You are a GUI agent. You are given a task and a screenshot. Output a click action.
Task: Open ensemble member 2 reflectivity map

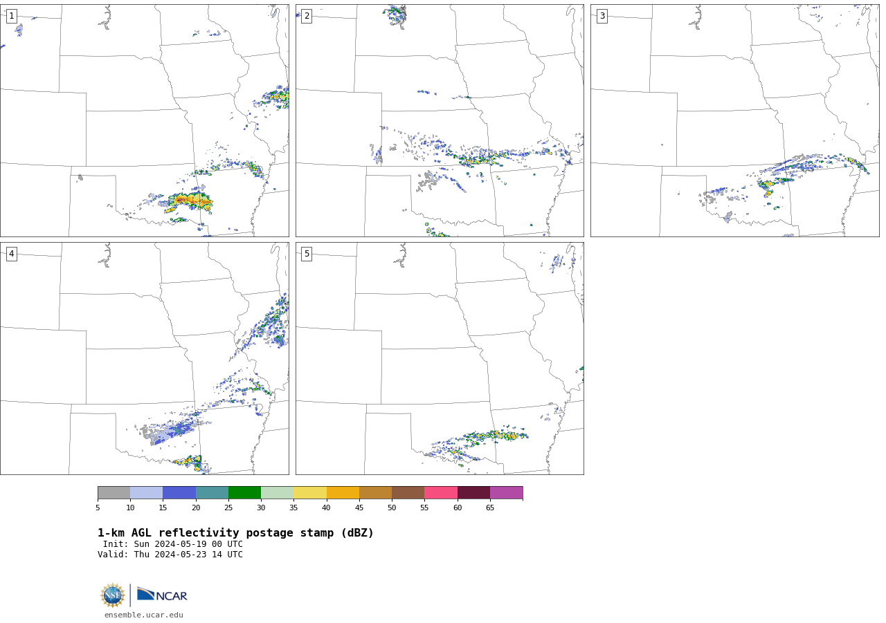(x=440, y=120)
